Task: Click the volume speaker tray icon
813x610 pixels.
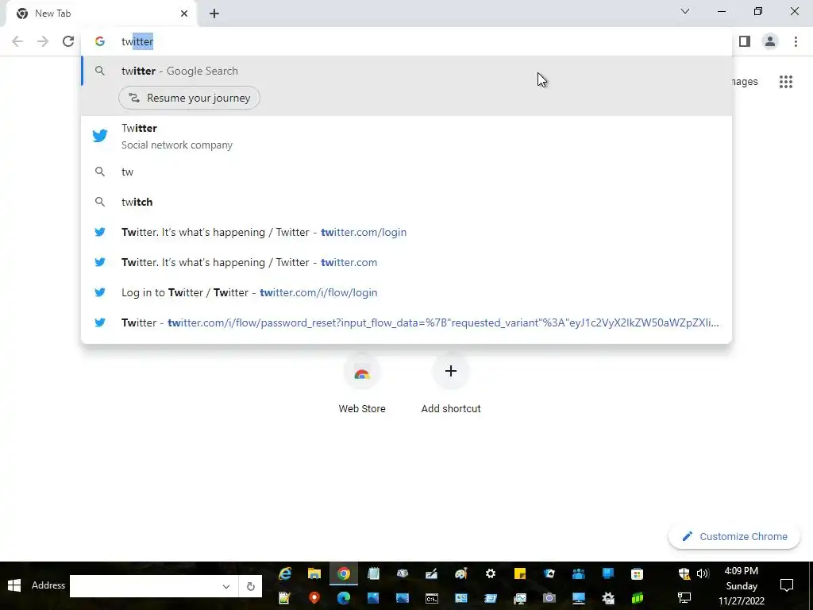Action: point(703,573)
